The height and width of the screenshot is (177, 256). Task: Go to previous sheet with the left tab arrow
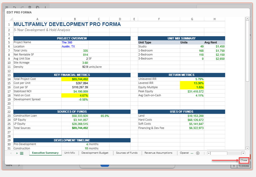(x=11, y=153)
